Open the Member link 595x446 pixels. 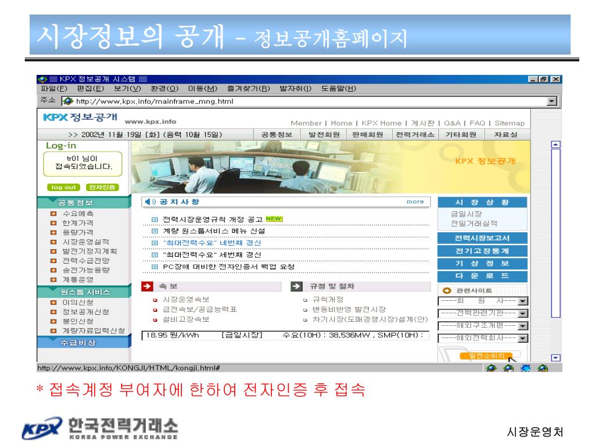(x=306, y=123)
